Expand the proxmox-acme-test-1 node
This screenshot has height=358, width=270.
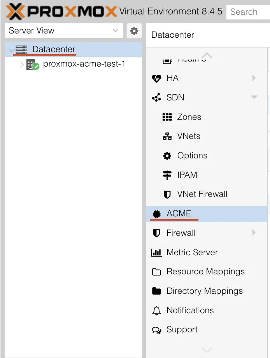pos(22,64)
